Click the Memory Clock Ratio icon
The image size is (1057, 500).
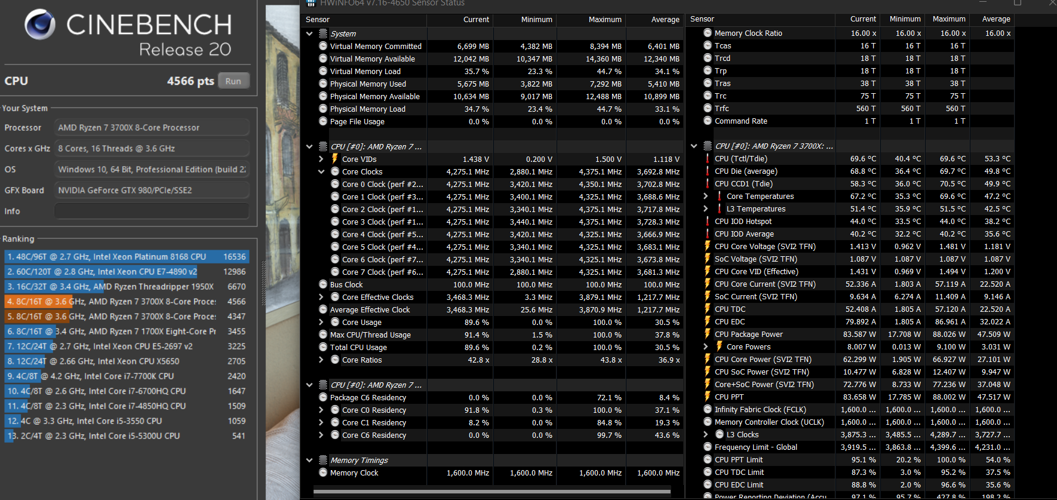[x=708, y=33]
